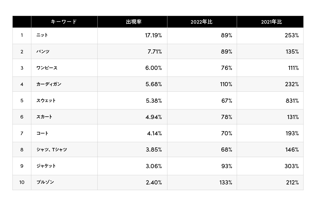Select the rank number 10 cell
This screenshot has height=206, width=316.
pyautogui.click(x=22, y=182)
